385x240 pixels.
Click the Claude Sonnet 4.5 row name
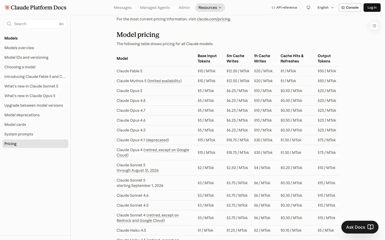click(x=133, y=205)
